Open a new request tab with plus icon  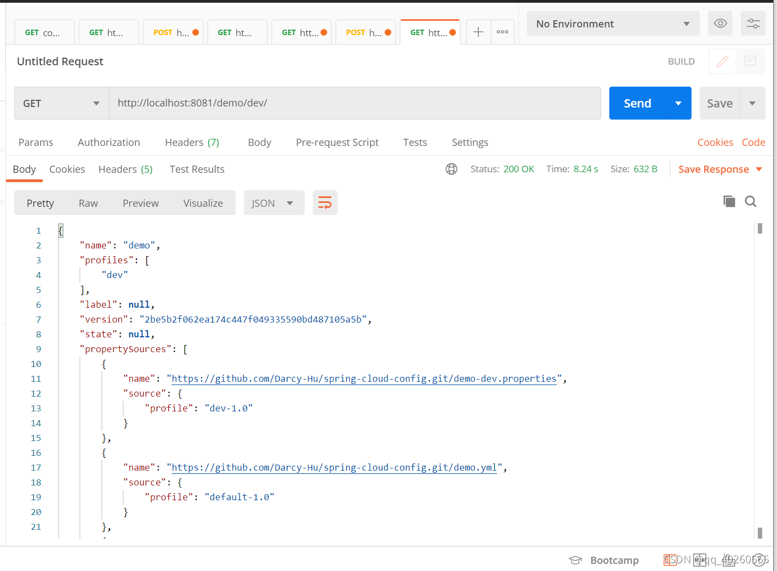pyautogui.click(x=478, y=32)
